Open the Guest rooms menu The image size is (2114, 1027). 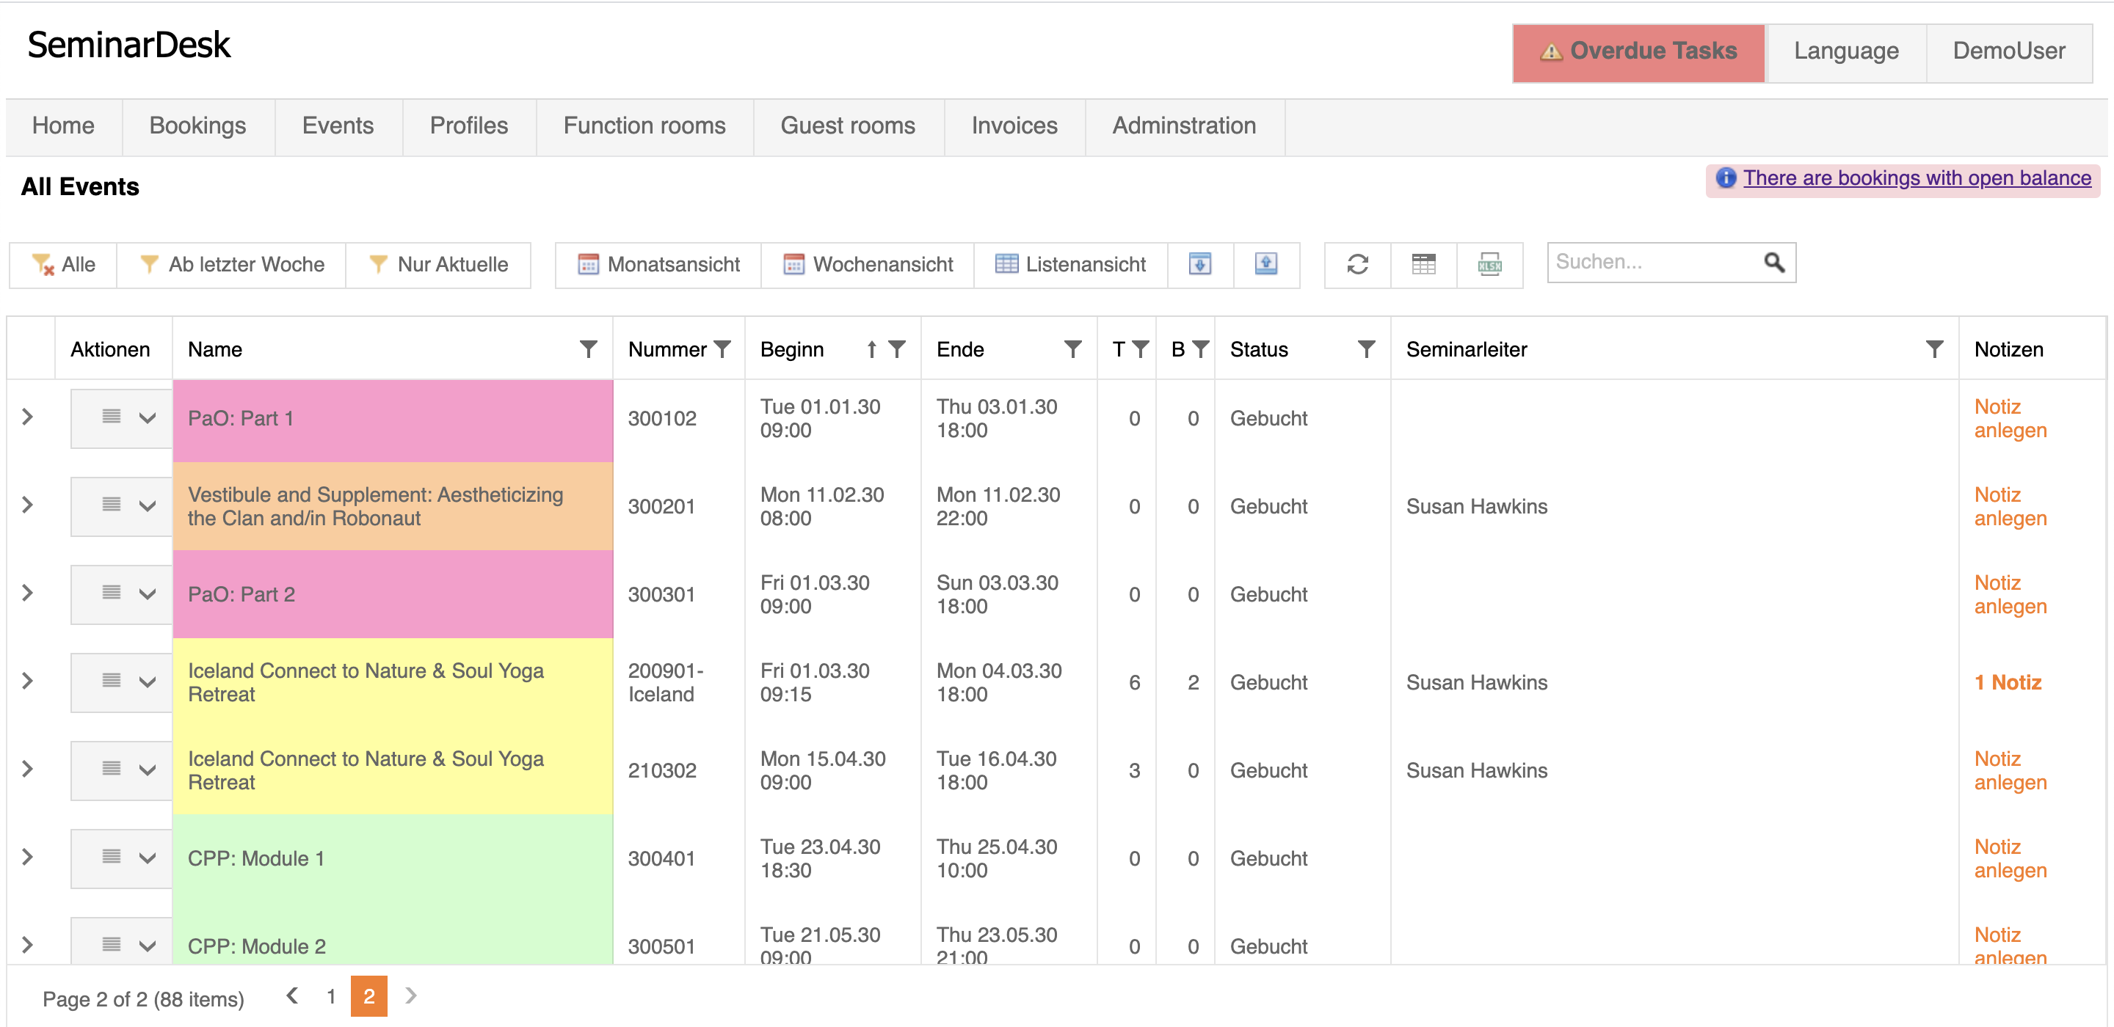tap(847, 125)
